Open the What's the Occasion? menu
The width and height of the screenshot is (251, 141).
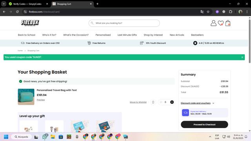tap(76, 35)
